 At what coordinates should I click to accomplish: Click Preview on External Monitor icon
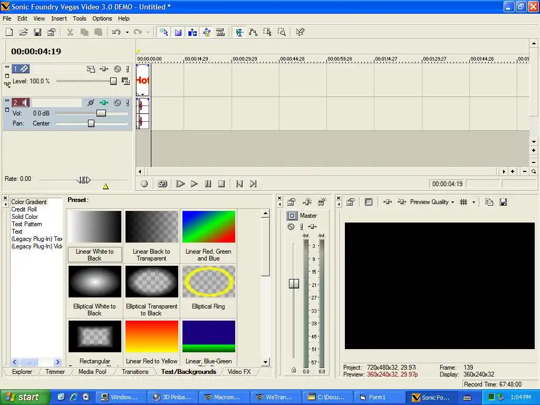[369, 202]
